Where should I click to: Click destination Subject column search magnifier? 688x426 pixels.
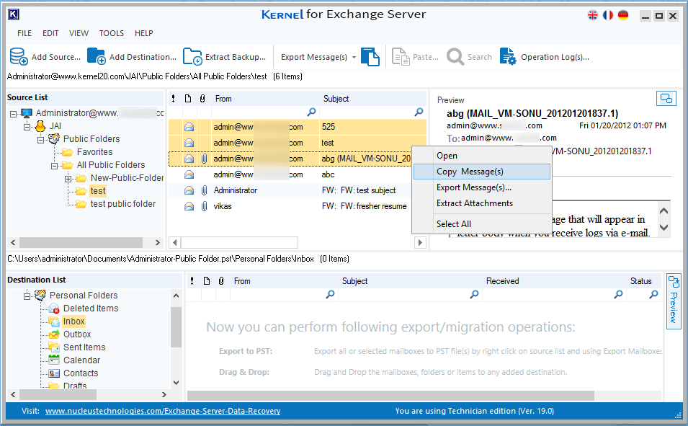pyautogui.click(x=474, y=294)
